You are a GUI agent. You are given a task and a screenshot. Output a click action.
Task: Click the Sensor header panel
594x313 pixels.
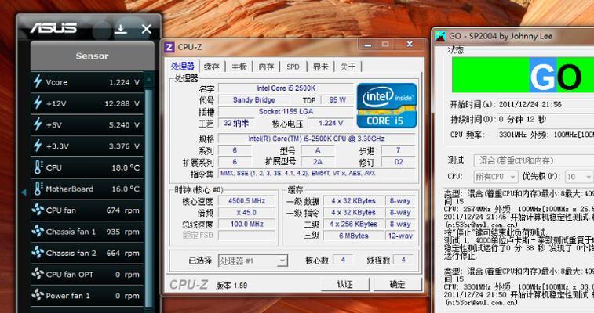click(92, 56)
